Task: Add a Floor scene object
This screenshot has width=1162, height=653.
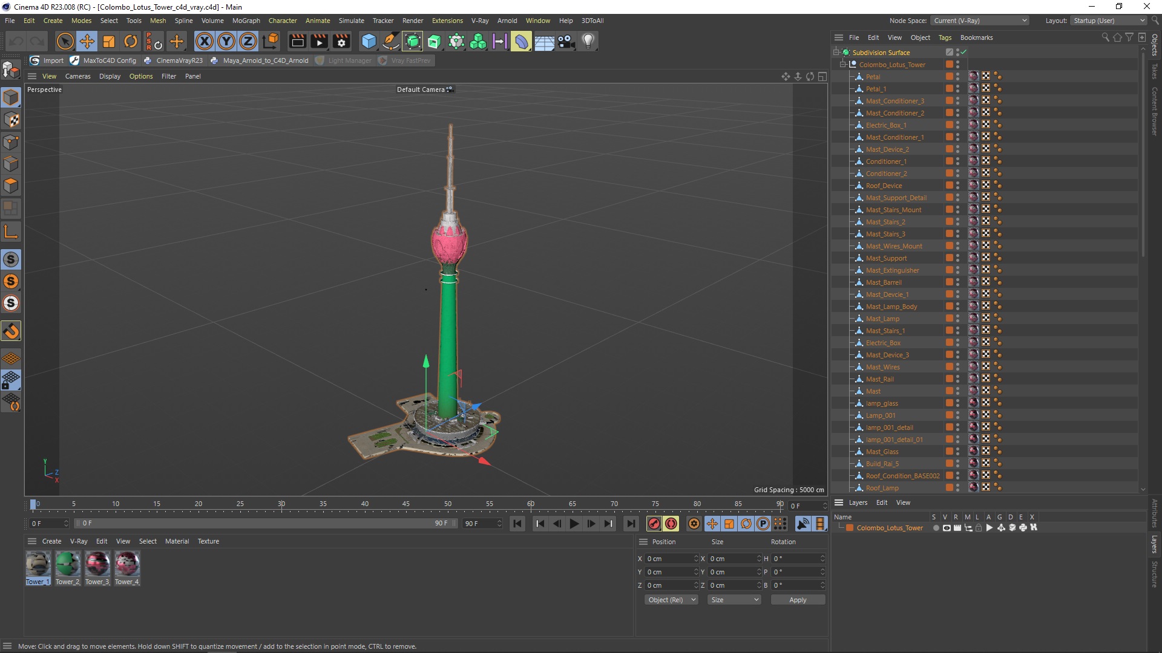Action: [544, 41]
